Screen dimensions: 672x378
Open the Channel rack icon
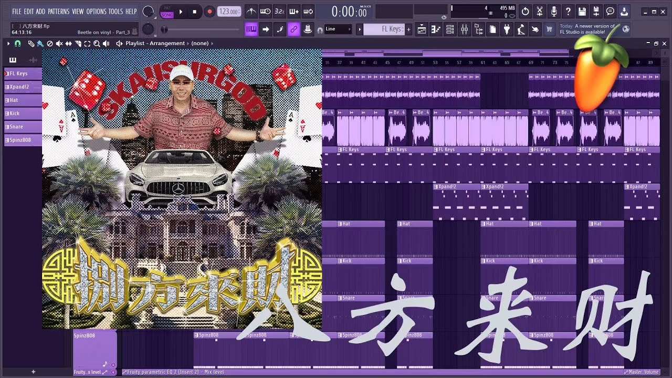450,29
